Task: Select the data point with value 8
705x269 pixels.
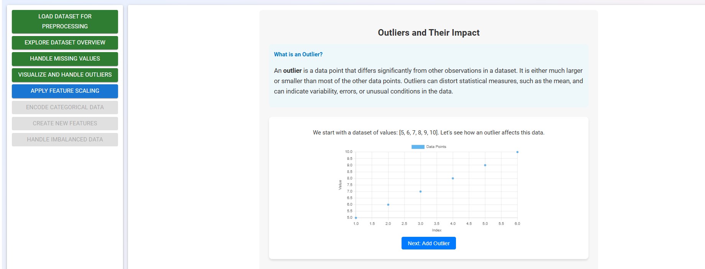Action: pos(453,178)
